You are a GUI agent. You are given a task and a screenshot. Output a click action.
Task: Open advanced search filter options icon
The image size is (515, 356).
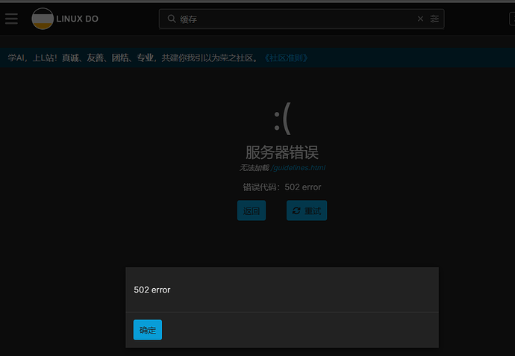click(x=434, y=19)
